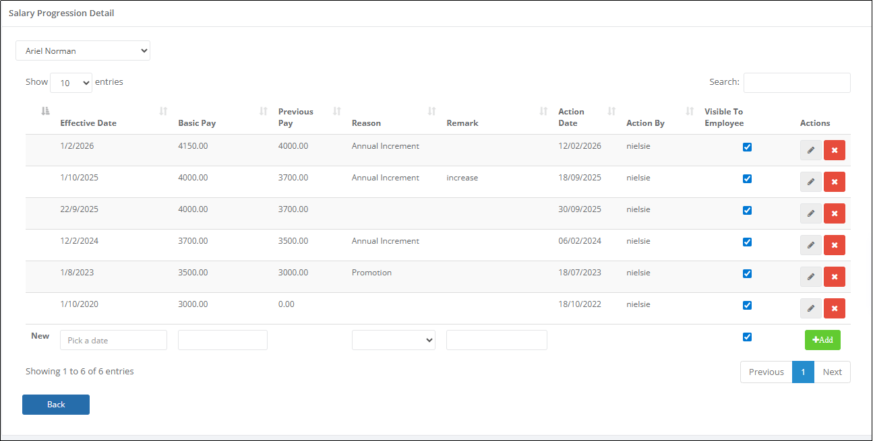Click the new Remark input field
Image resolution: width=873 pixels, height=441 pixels.
point(497,340)
